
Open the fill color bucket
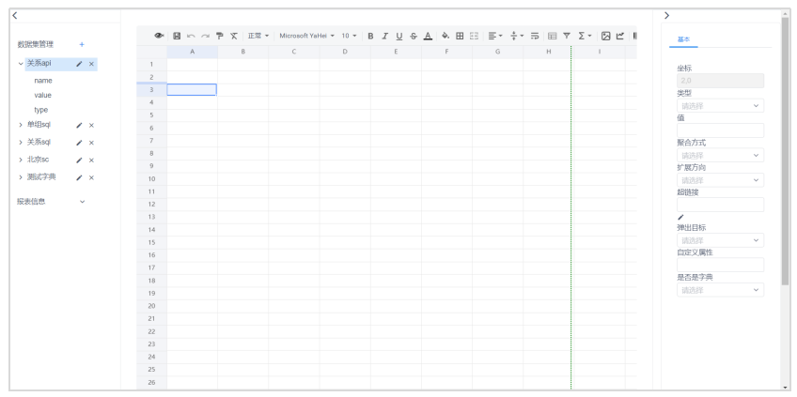coord(445,36)
